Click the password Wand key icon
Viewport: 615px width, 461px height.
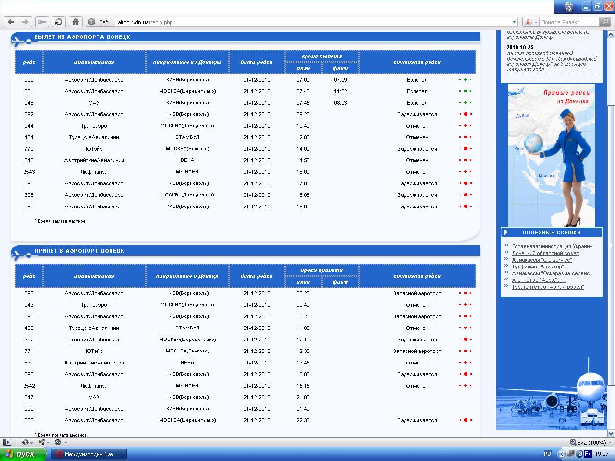coord(42,22)
